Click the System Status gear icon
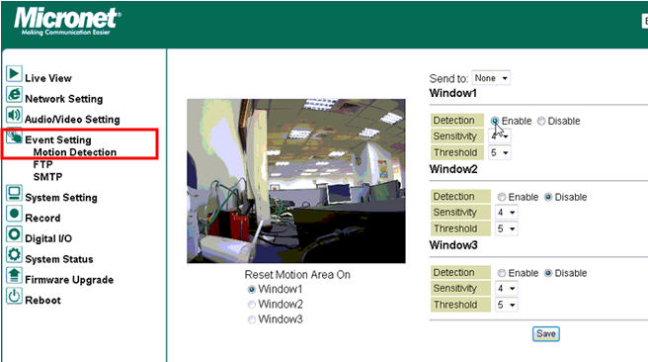This screenshot has width=648, height=362. coord(14,254)
